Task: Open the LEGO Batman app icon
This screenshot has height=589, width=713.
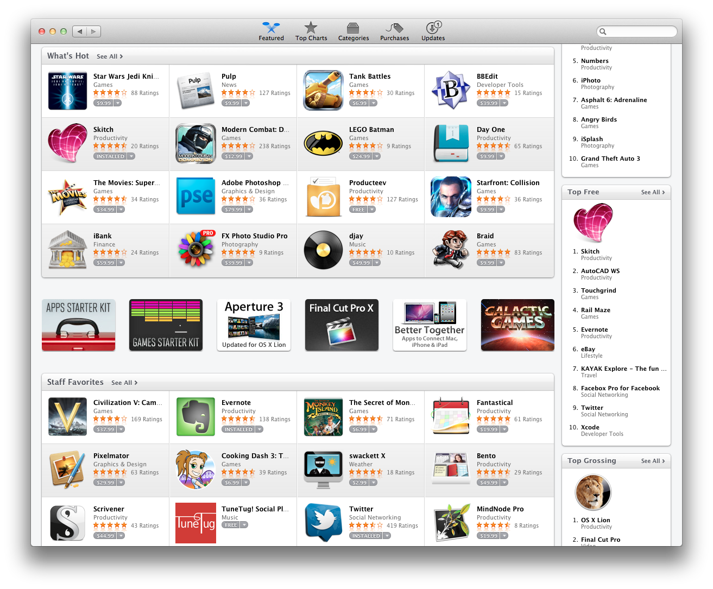Action: [323, 144]
